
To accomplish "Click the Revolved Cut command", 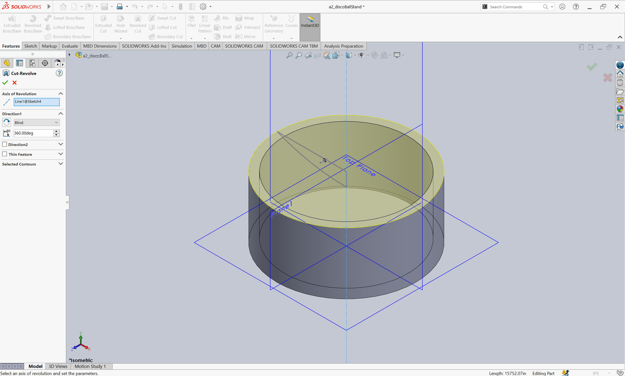I will tap(137, 24).
